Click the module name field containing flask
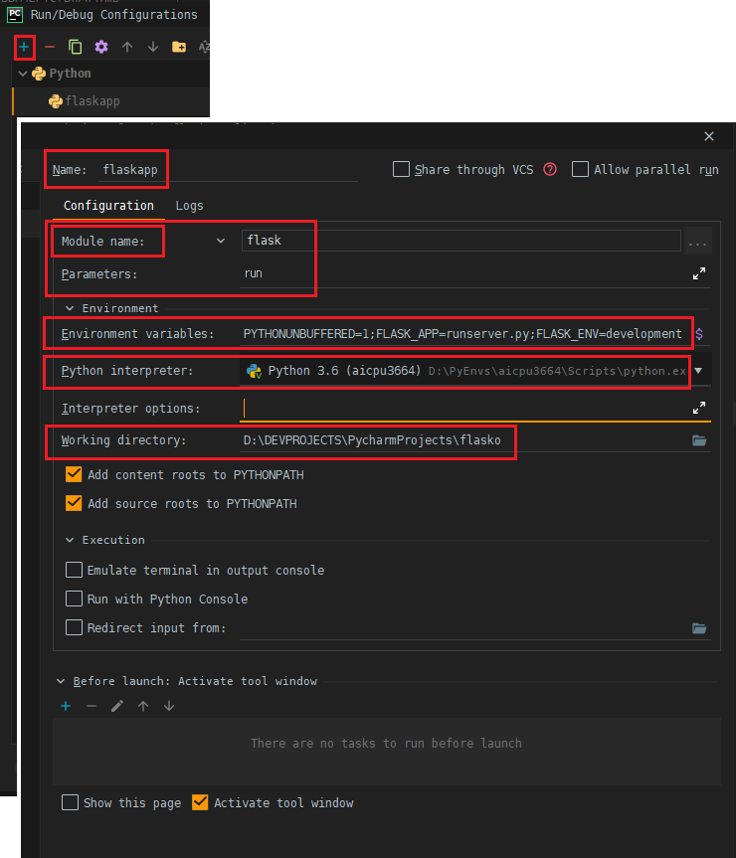 tap(460, 241)
